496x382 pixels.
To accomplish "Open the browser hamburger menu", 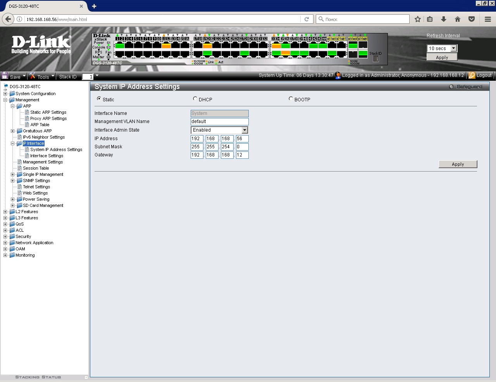I will pyautogui.click(x=488, y=19).
